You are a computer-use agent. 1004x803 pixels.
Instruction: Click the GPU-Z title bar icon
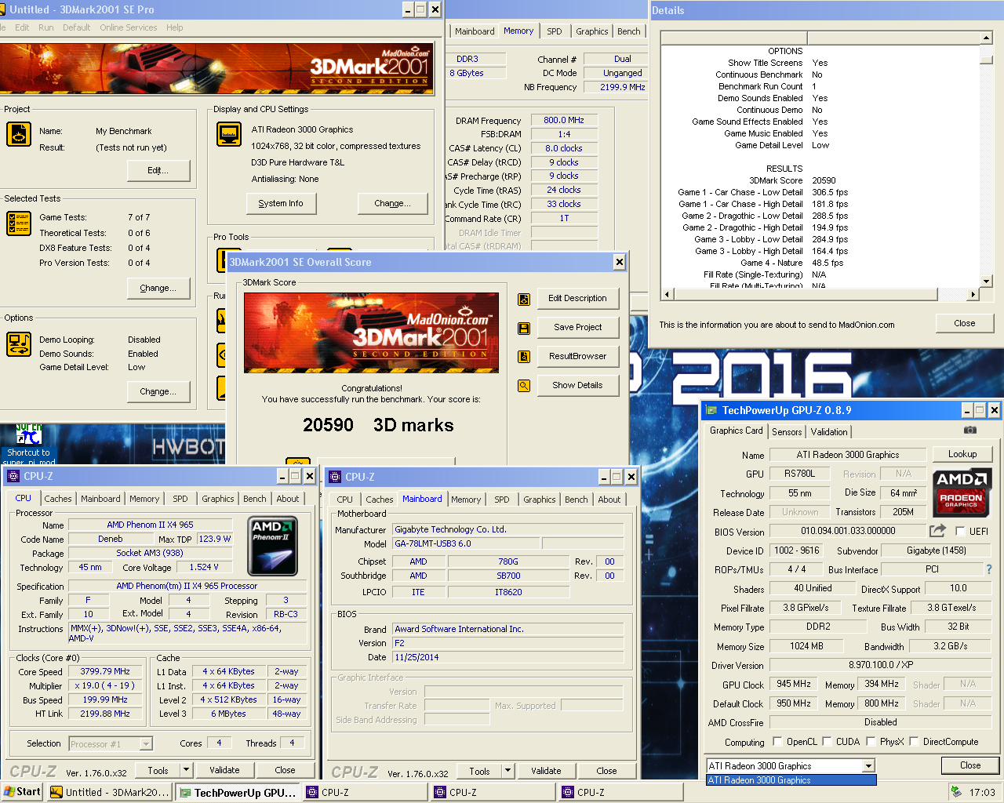pos(711,410)
